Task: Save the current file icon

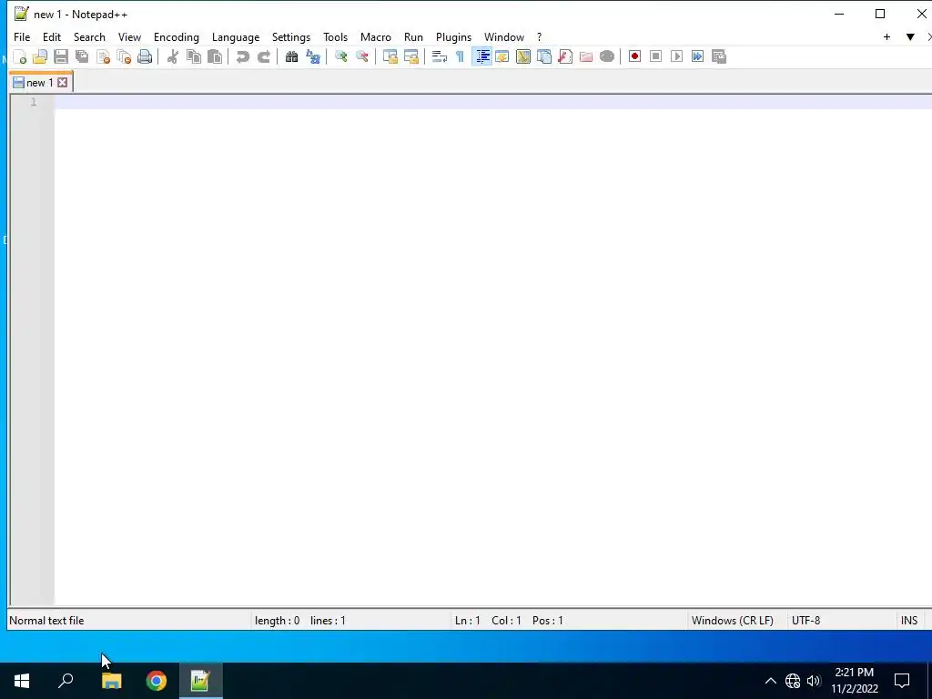Action: (x=61, y=56)
